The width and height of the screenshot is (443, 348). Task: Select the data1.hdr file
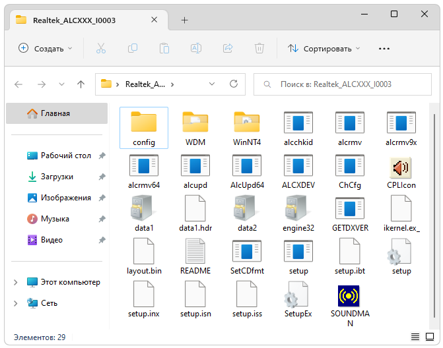click(195, 214)
